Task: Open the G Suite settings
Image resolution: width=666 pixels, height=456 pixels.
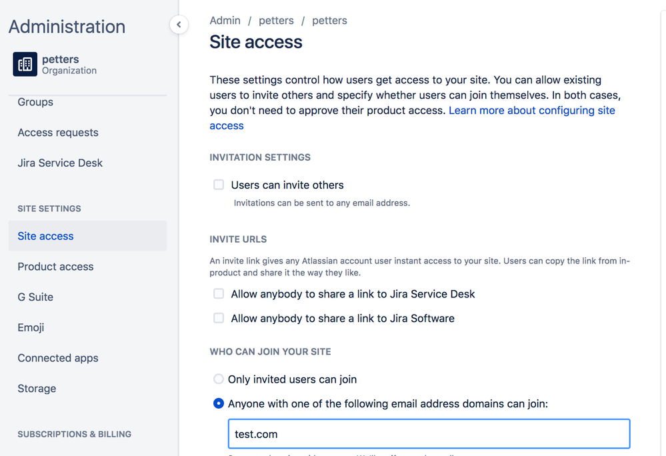Action: (x=35, y=297)
